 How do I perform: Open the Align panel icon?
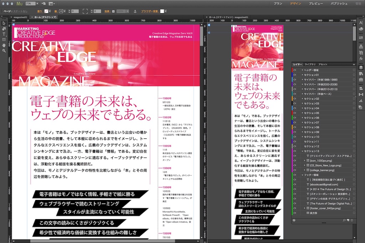(361, 89)
